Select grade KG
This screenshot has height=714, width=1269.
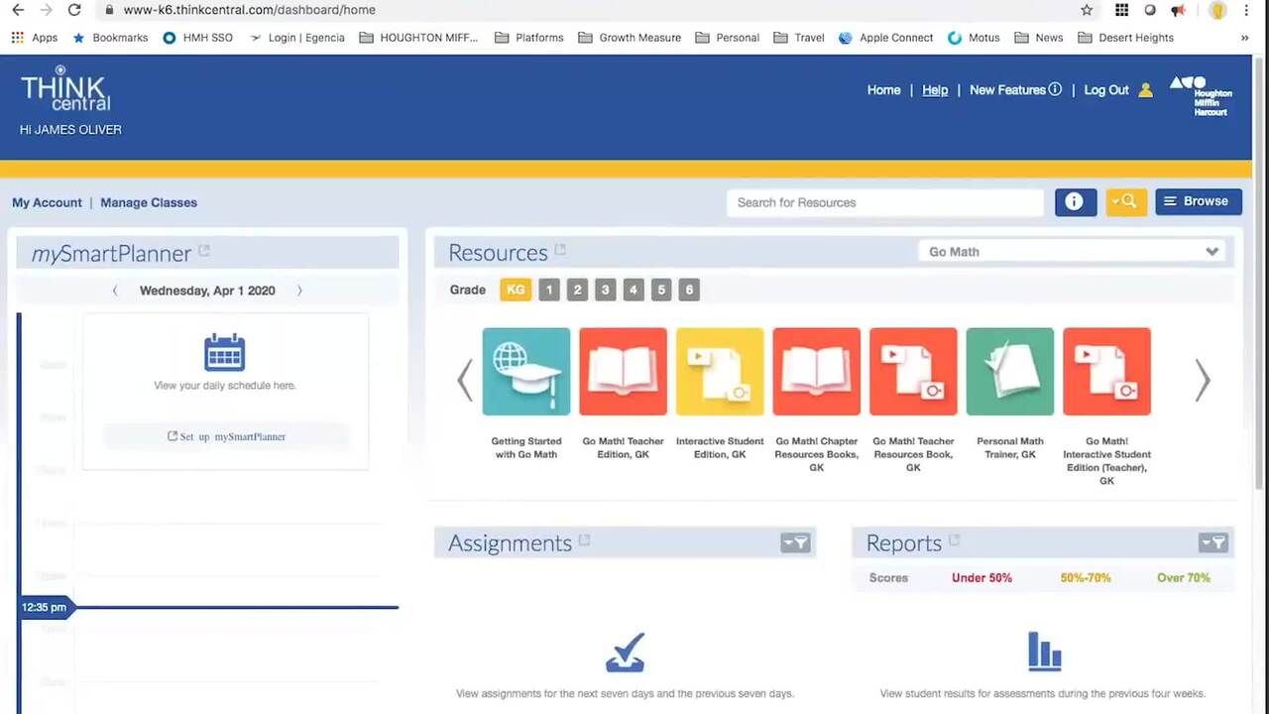pyautogui.click(x=516, y=290)
